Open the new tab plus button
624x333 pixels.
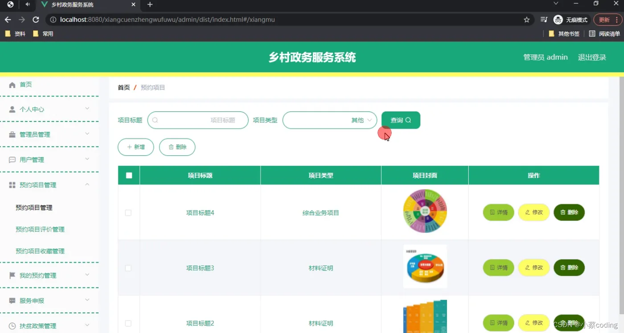click(150, 5)
